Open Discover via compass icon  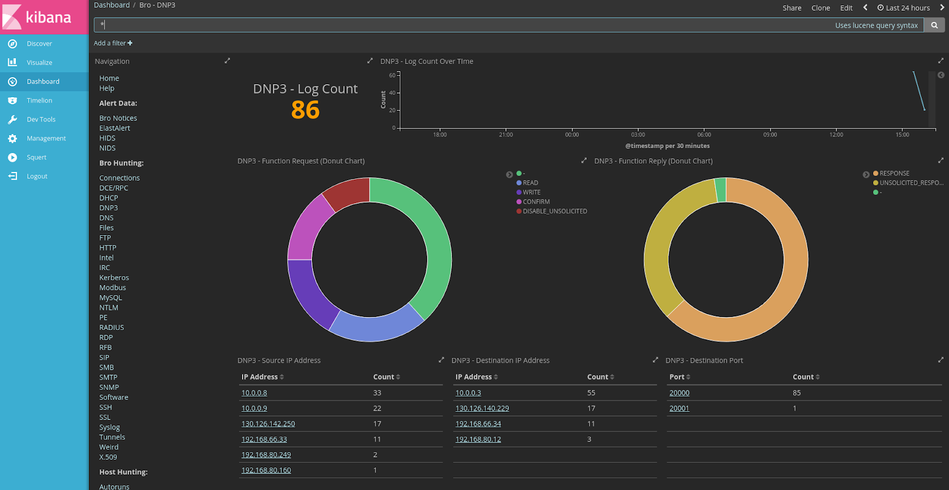click(12, 44)
